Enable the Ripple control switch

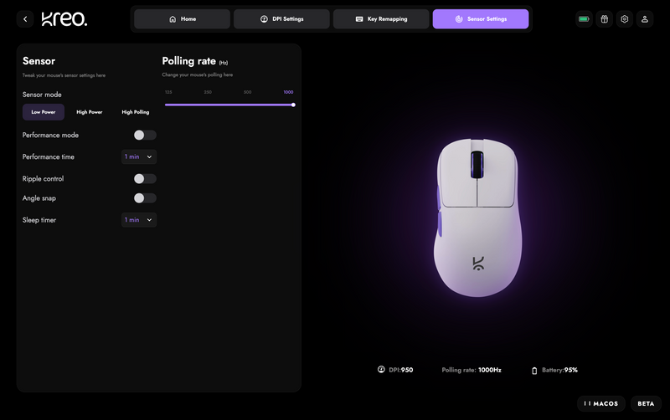point(145,178)
